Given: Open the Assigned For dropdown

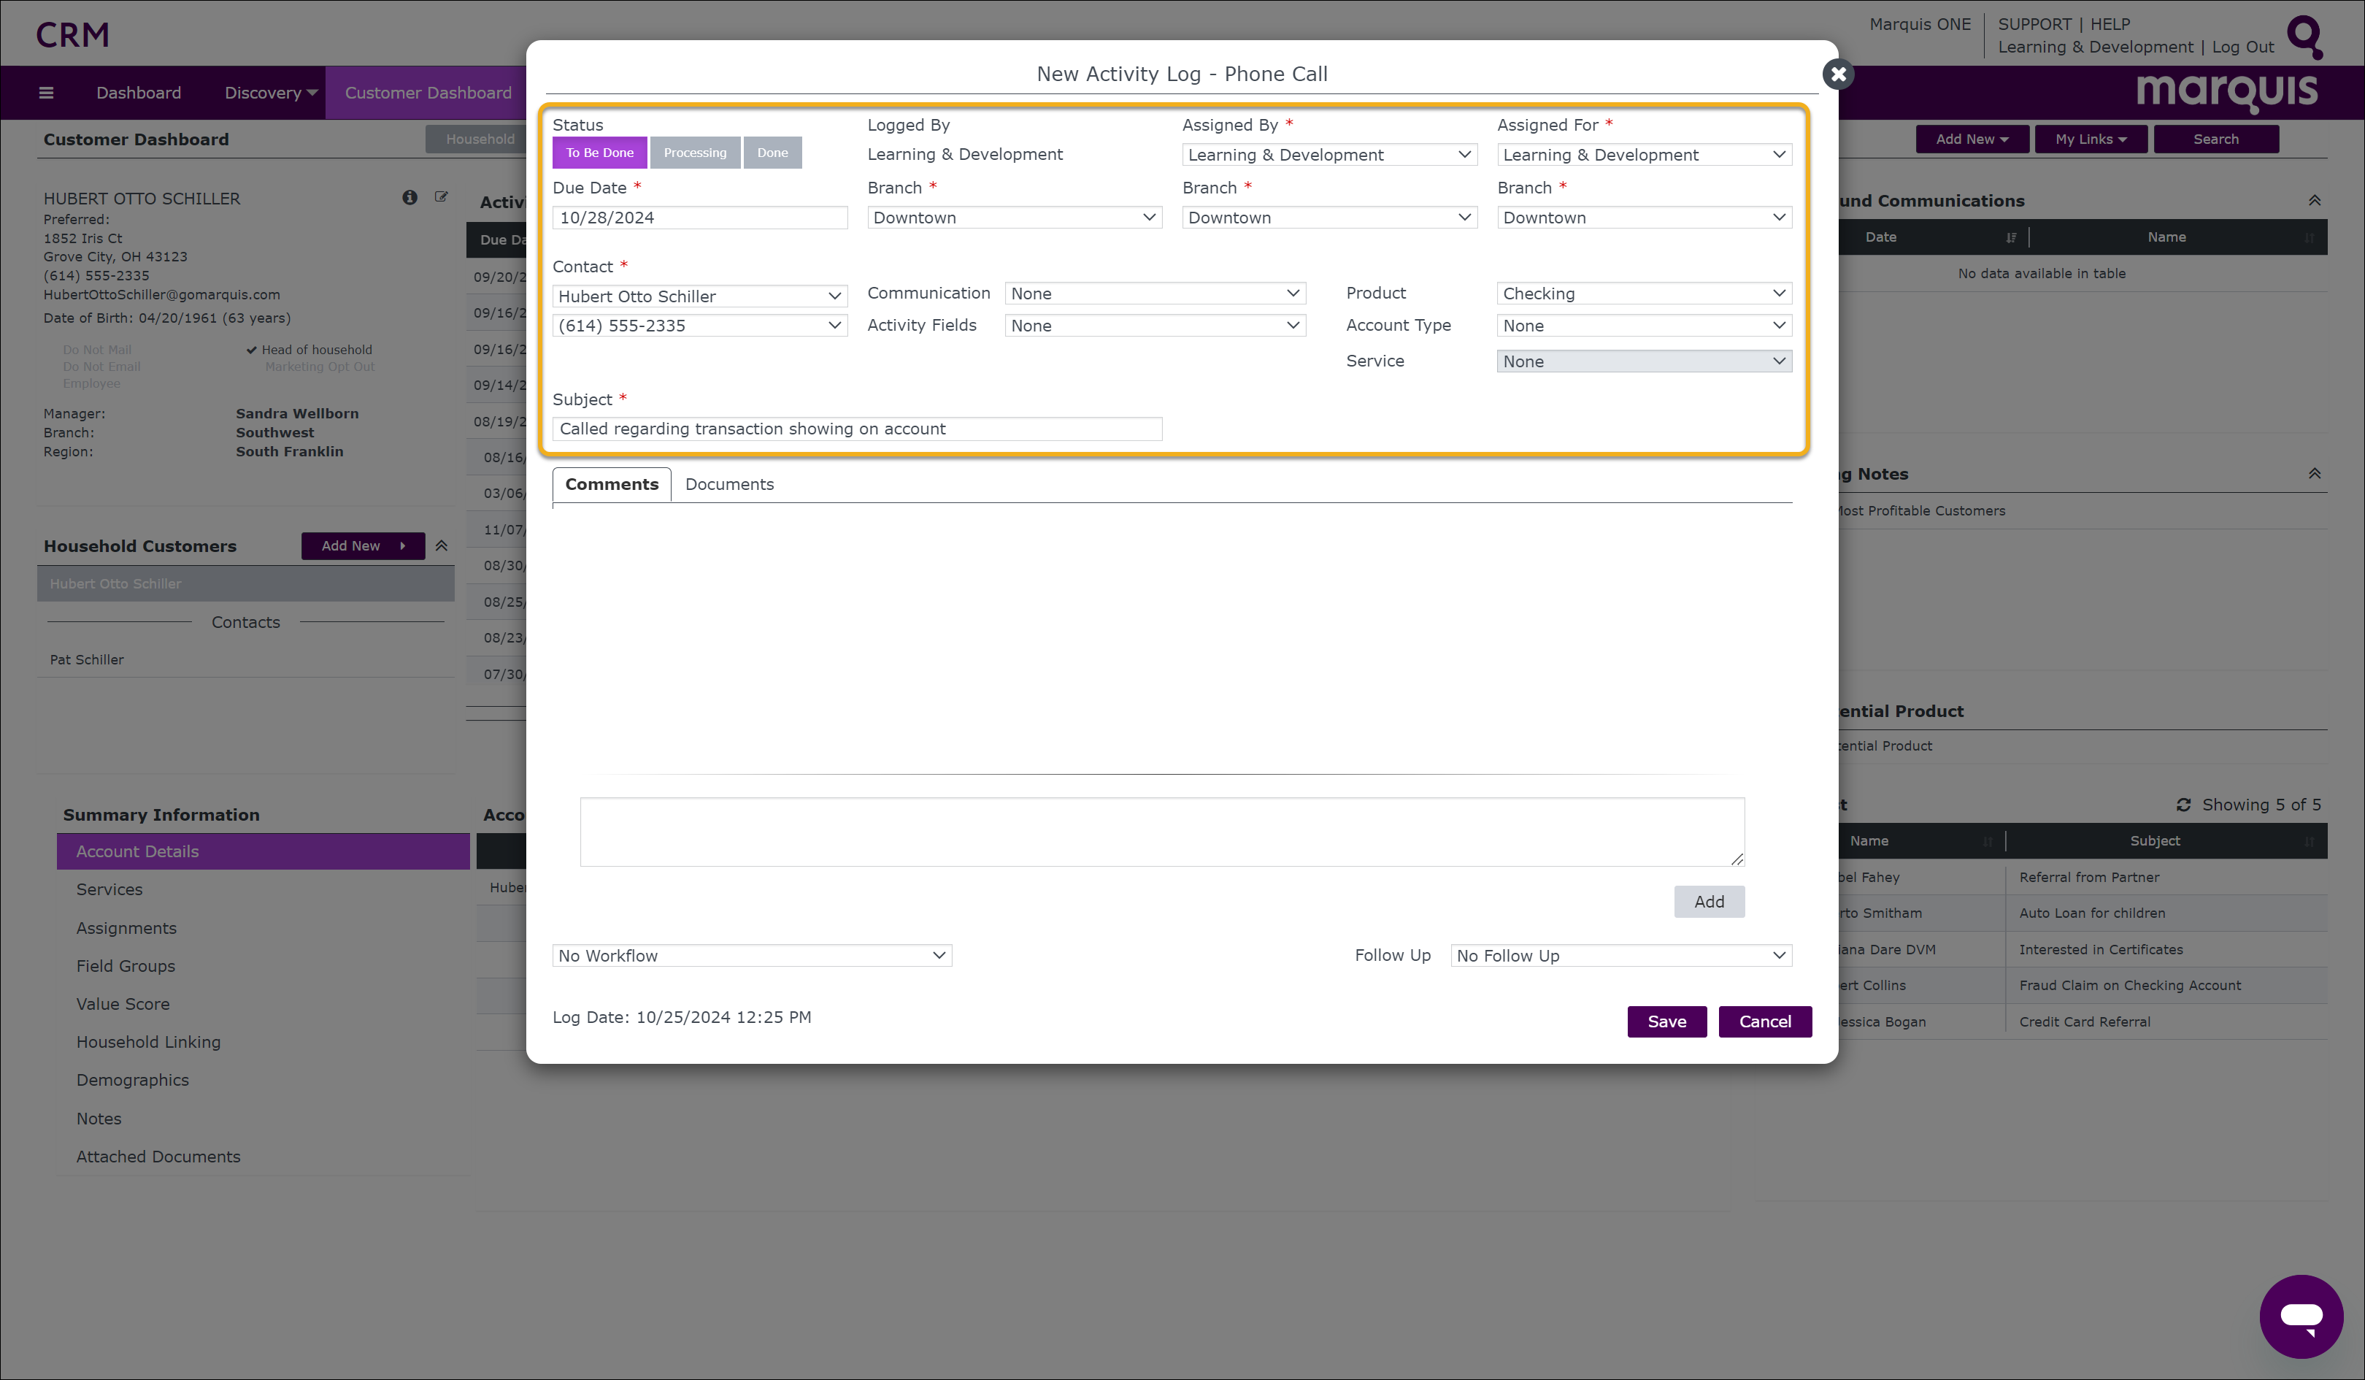Looking at the screenshot, I should click(1645, 155).
